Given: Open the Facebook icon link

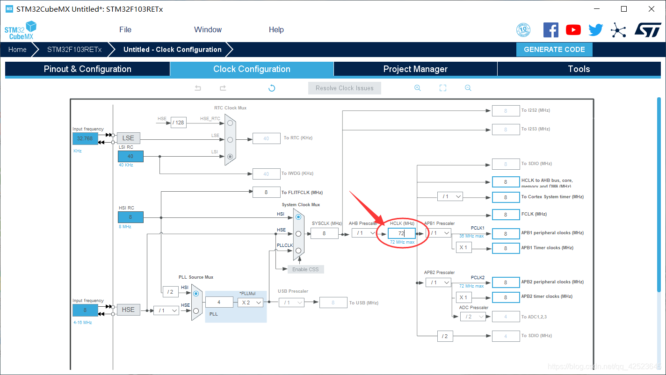Looking at the screenshot, I should [551, 30].
